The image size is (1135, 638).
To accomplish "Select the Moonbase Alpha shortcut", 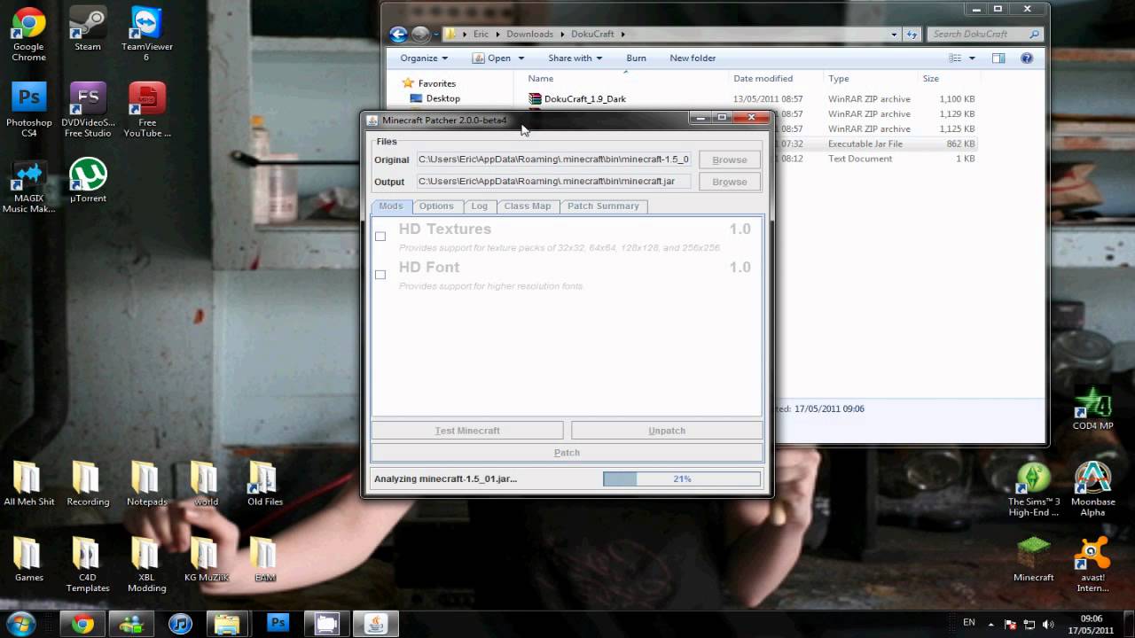I will pyautogui.click(x=1092, y=489).
